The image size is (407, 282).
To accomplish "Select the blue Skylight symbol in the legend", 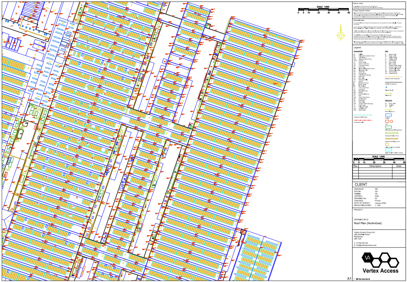I will 388,115.
